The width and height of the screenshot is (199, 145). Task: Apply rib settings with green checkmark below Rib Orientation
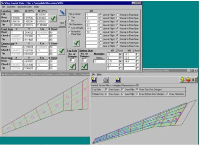pyautogui.click(x=76, y=43)
